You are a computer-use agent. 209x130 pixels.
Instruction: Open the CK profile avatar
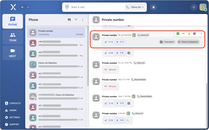[203, 7]
